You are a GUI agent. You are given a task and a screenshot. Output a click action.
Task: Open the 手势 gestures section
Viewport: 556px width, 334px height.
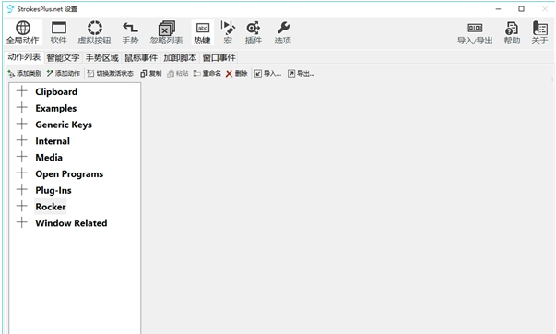(130, 32)
